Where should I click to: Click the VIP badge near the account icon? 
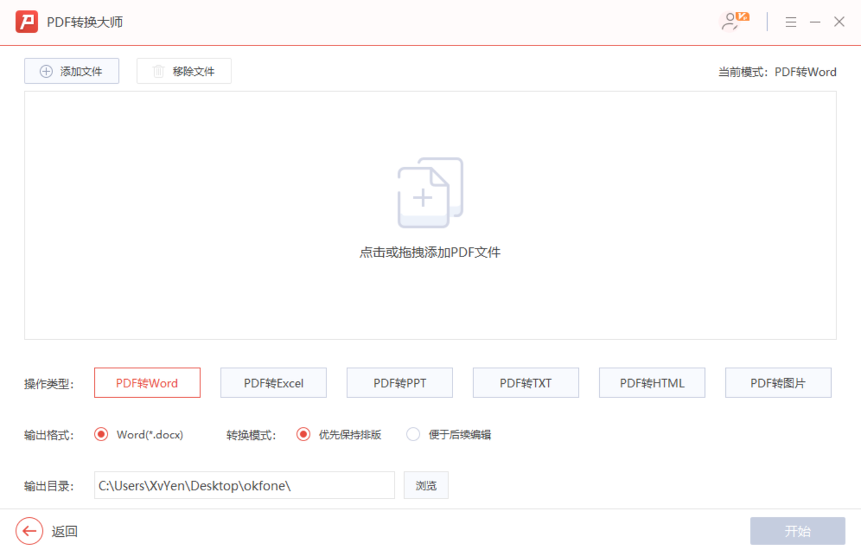click(741, 16)
